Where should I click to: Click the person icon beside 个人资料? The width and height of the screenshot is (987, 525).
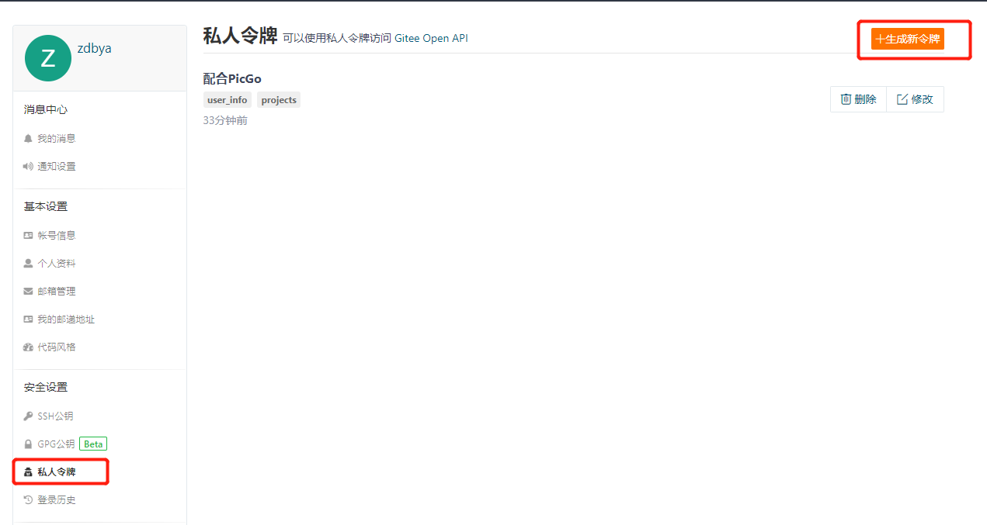tap(28, 263)
